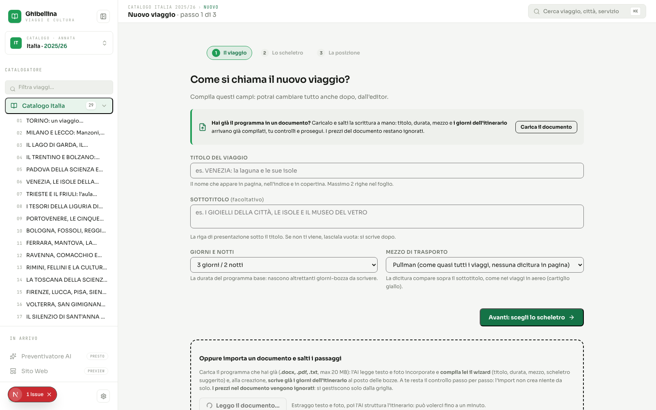Click the Leggo il documento button
This screenshot has height=410, width=656.
click(243, 405)
